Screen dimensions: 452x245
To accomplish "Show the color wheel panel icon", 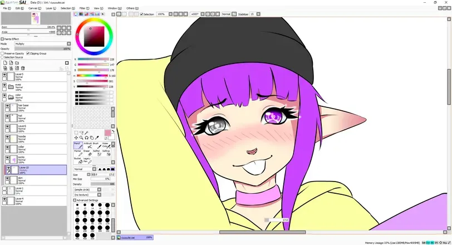I will click(x=76, y=14).
